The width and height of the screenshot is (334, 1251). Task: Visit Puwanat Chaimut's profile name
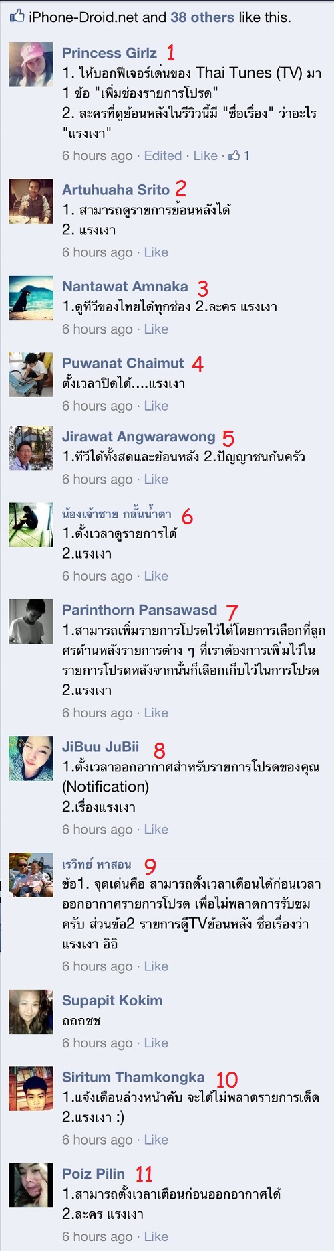click(x=123, y=363)
